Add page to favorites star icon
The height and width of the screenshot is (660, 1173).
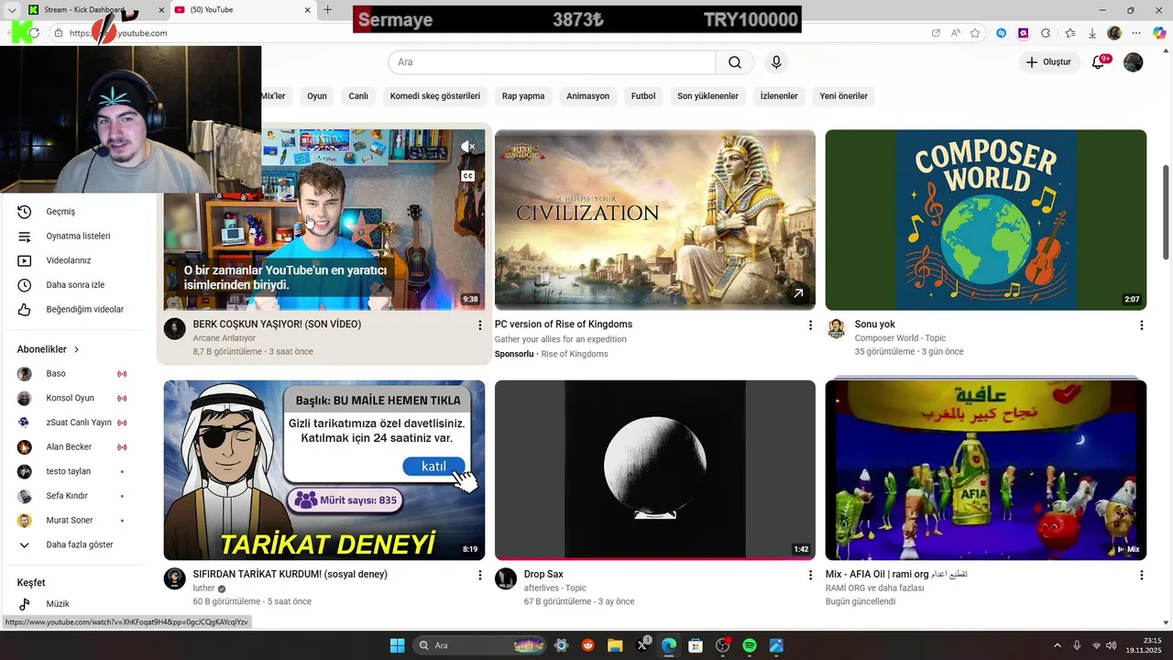[x=975, y=33]
